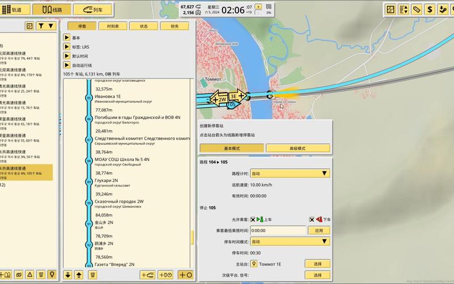
Task: Select stop Следственный комитет in stop list
Action: pyautogui.click(x=142, y=138)
